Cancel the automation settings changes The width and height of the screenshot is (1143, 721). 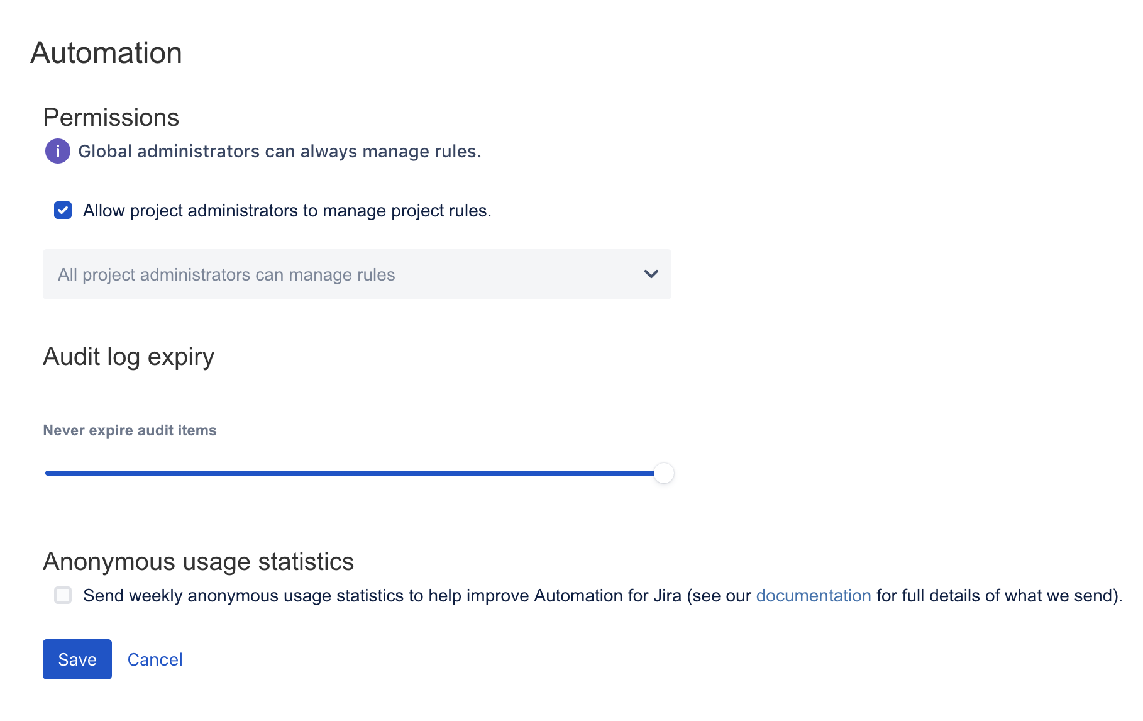[155, 659]
